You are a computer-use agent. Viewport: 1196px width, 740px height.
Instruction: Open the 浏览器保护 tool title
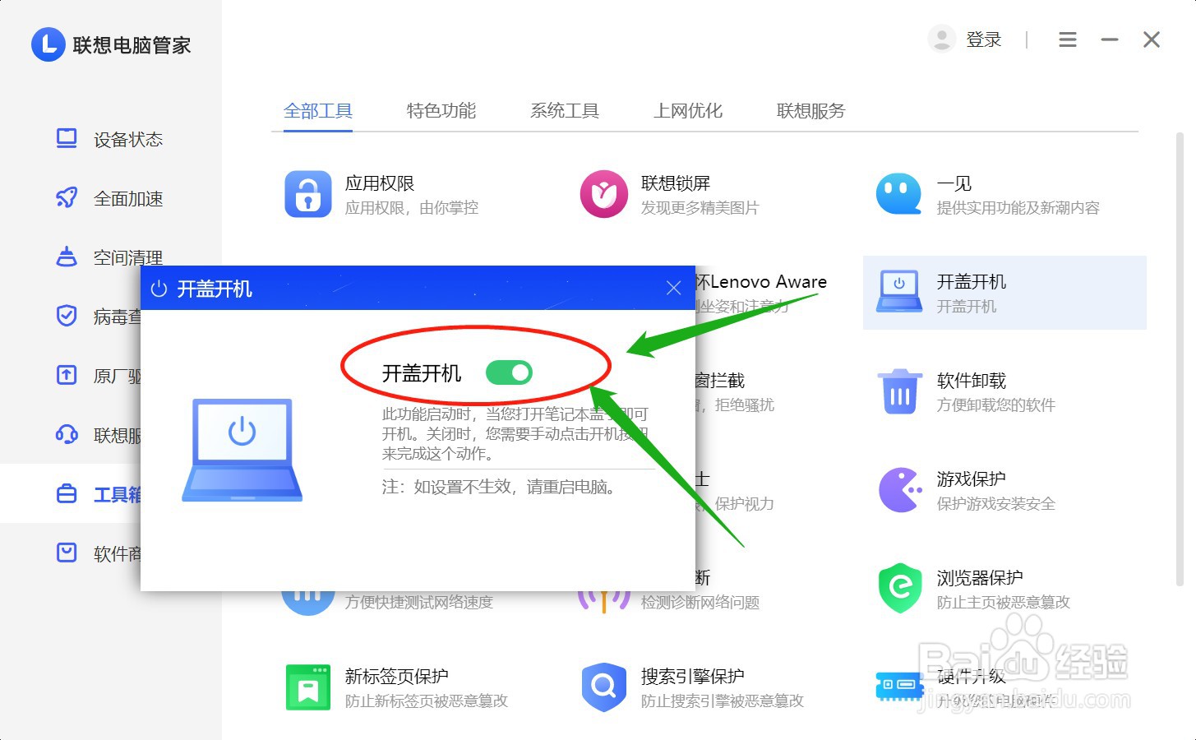click(980, 578)
